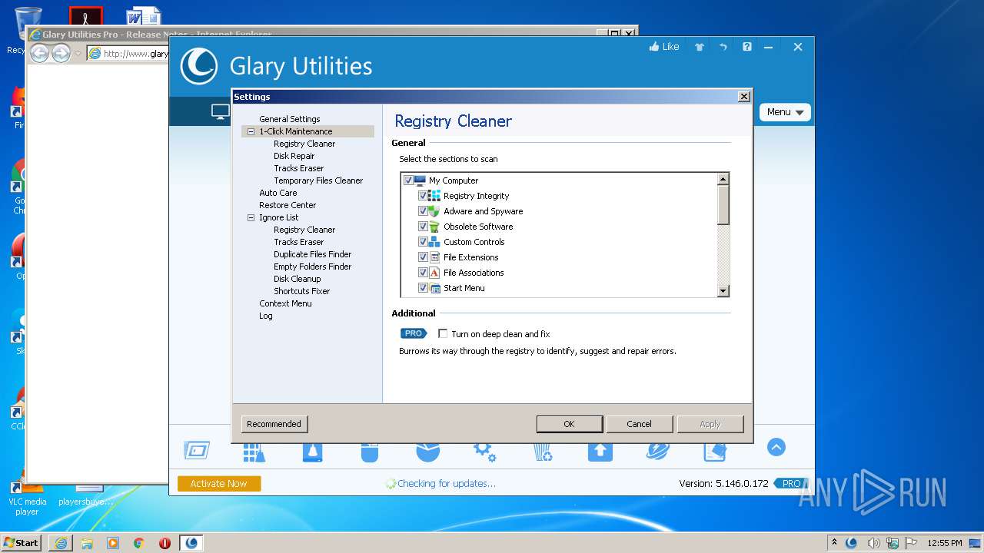Open media player icon in taskbar
This screenshot has height=553, width=984.
[113, 543]
